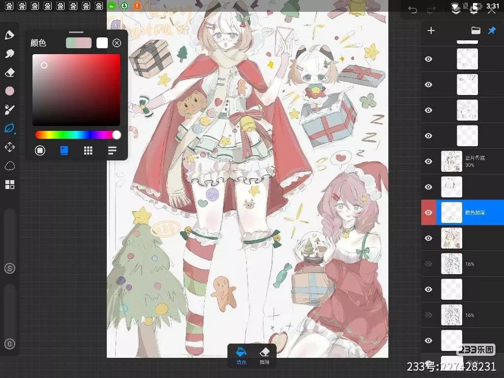Open the palette grid mode

(x=88, y=151)
